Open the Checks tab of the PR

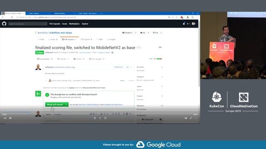(79, 59)
